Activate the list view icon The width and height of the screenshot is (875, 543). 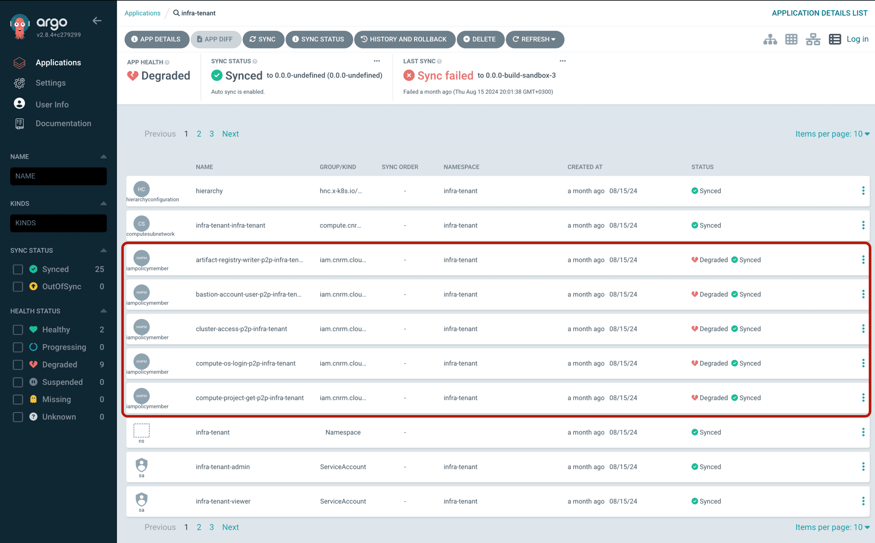pyautogui.click(x=835, y=39)
